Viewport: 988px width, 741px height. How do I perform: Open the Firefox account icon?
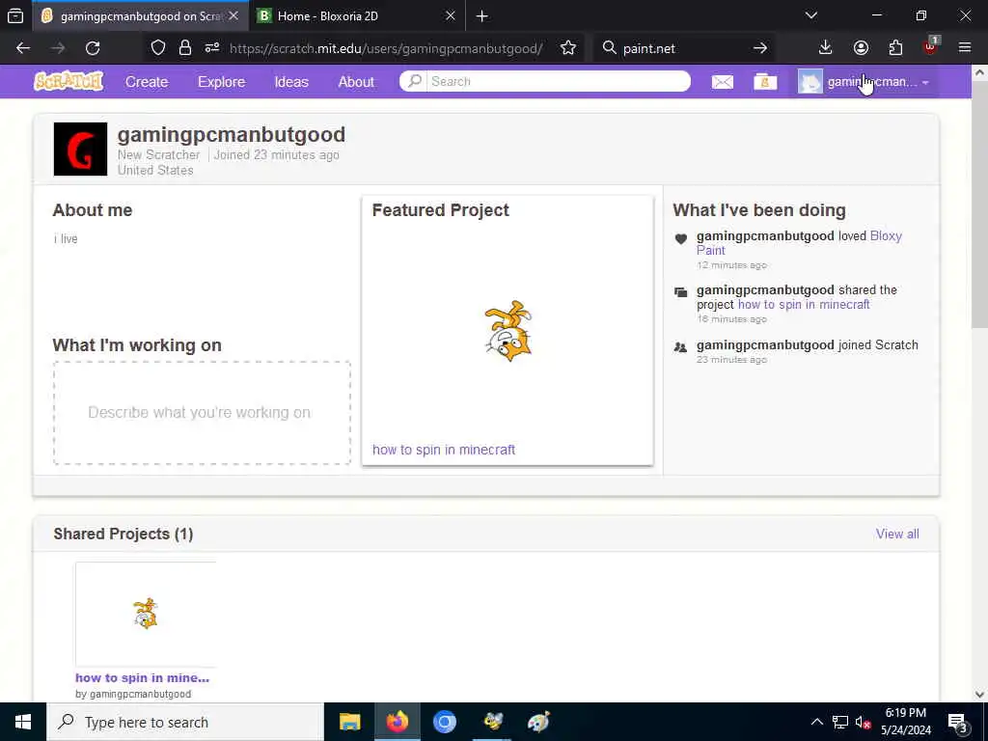(x=861, y=48)
